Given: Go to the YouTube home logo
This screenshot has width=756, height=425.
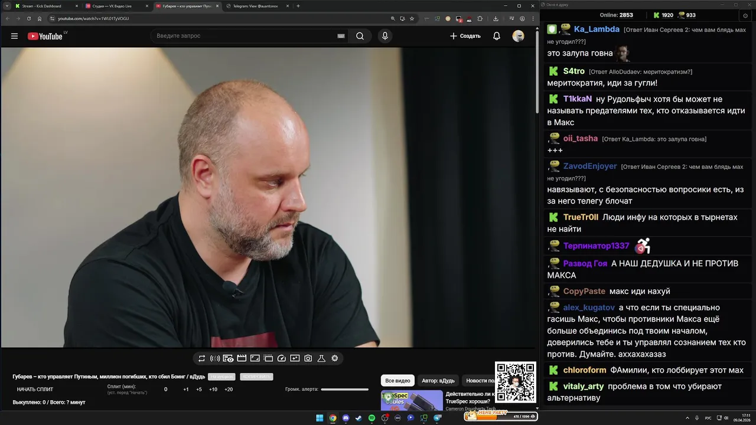Looking at the screenshot, I should 45,36.
